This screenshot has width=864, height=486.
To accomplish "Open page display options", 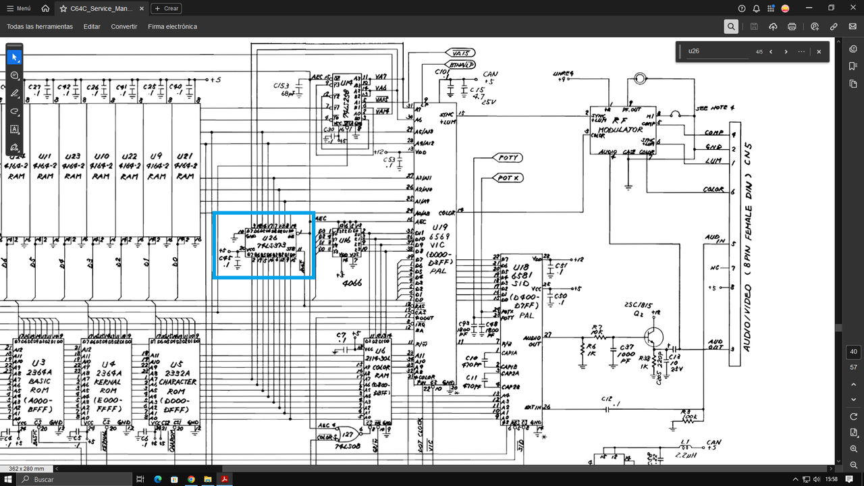I will pyautogui.click(x=854, y=432).
